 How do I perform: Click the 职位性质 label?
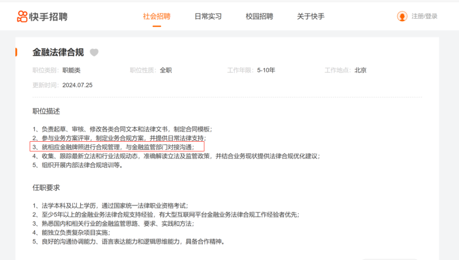(143, 71)
